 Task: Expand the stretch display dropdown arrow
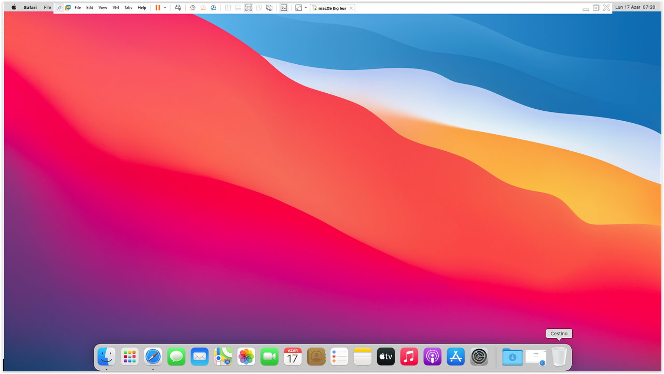click(x=306, y=8)
